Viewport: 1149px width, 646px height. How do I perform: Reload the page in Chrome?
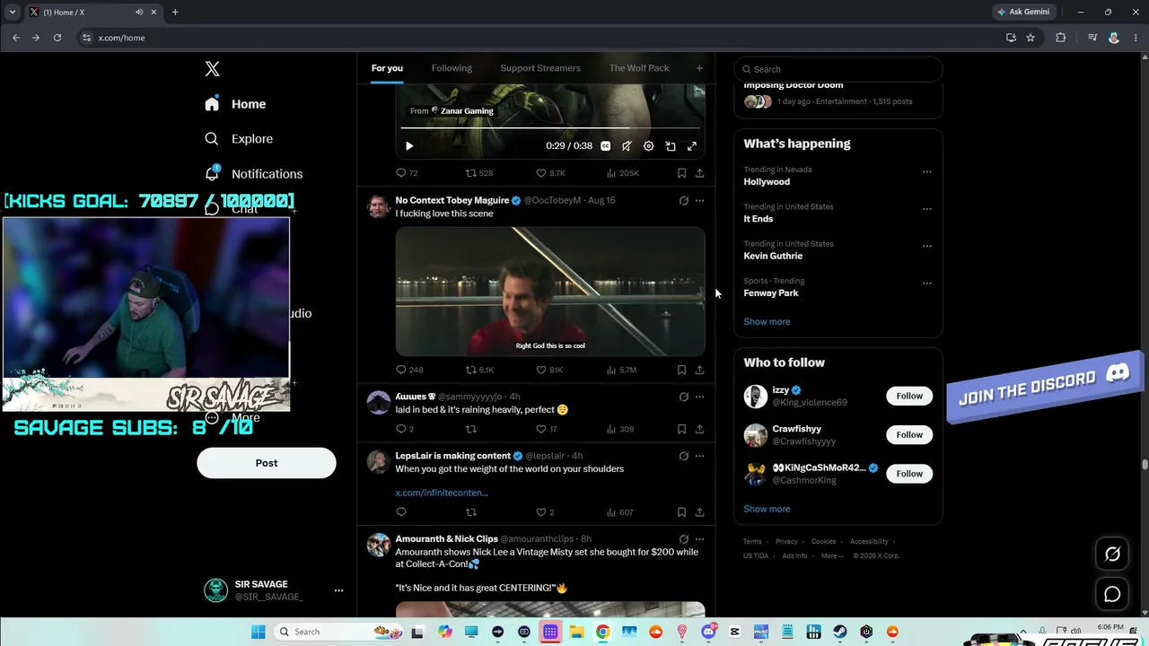(57, 38)
